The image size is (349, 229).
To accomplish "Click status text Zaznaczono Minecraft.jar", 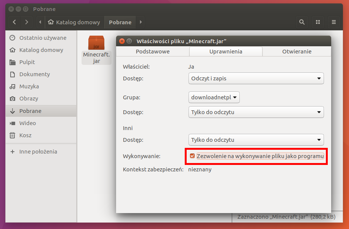I will point(286,217).
